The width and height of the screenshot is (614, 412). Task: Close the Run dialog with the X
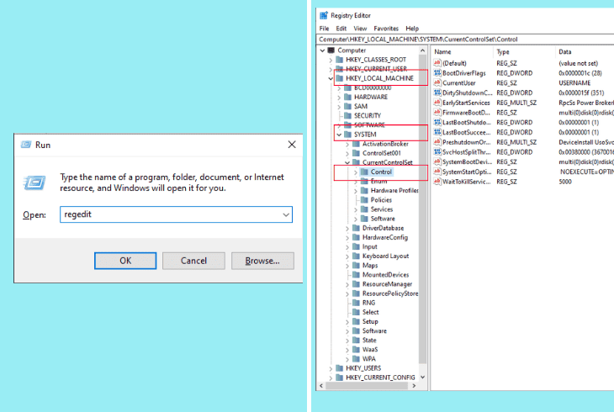(x=292, y=145)
